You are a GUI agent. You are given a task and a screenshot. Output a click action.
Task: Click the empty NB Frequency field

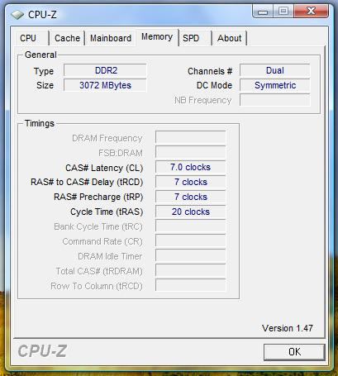pyautogui.click(x=275, y=100)
